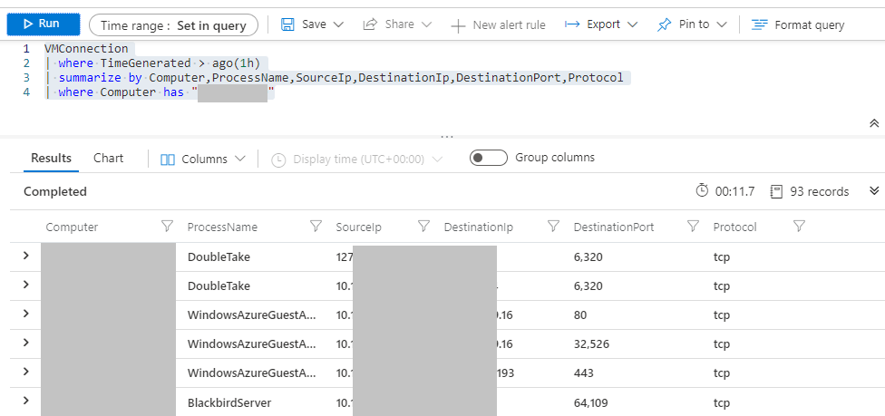Open the Time range selector
Image resolution: width=885 pixels, height=416 pixels.
[x=173, y=25]
